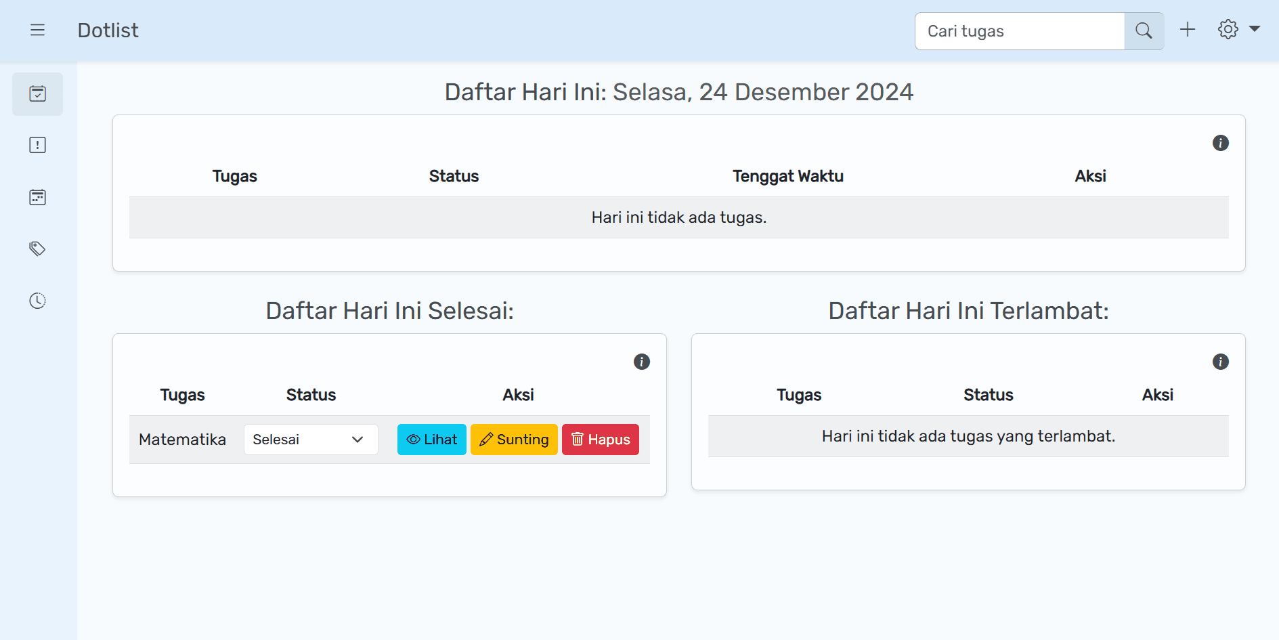
Task: Open today's task list sidebar icon
Action: pos(37,94)
